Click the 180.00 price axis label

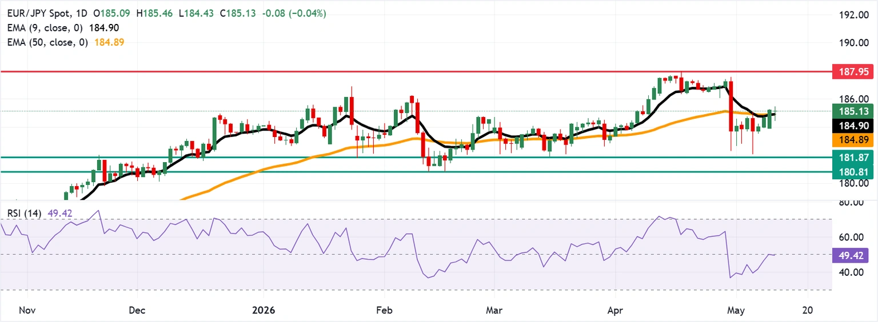coord(854,183)
